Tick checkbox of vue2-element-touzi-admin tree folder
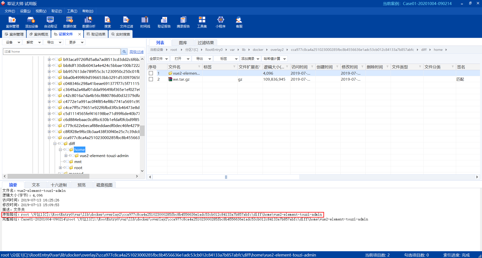The image size is (482, 258). pos(73,156)
